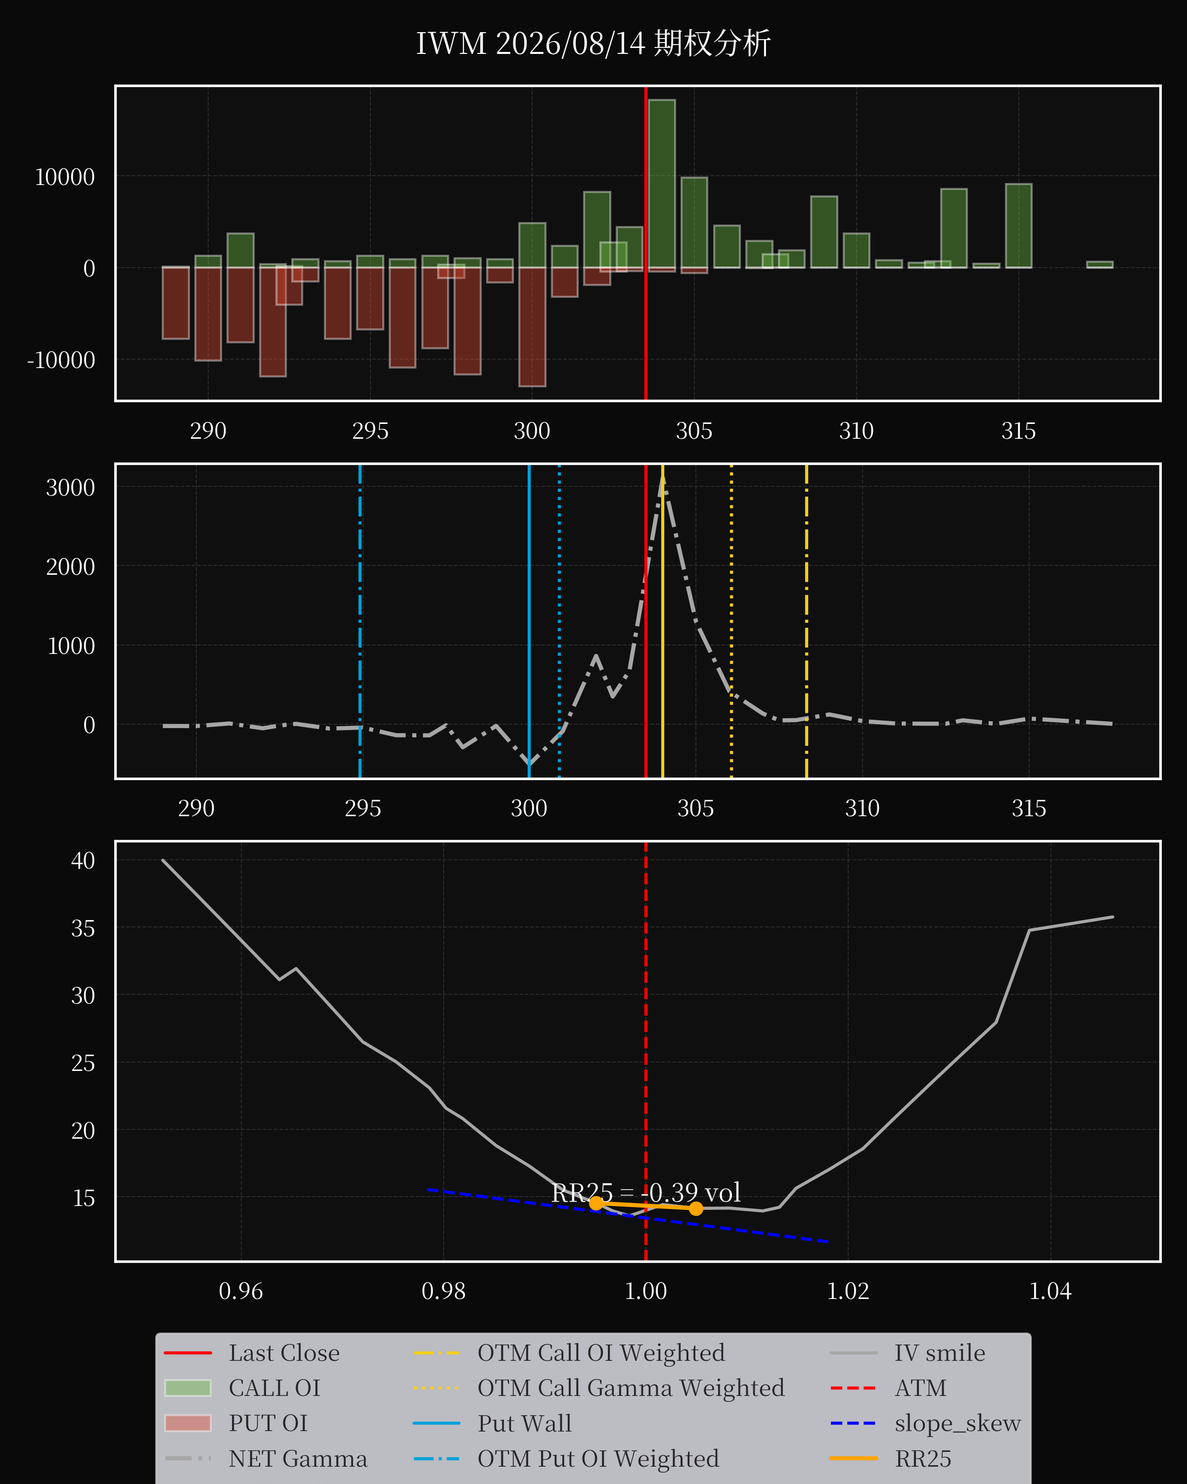Screen dimensions: 1187x1484
Task: Click the red Last Close line in the top chart
Action: pos(645,243)
